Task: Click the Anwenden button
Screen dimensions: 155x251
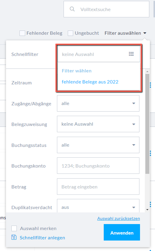Action: tap(122, 232)
